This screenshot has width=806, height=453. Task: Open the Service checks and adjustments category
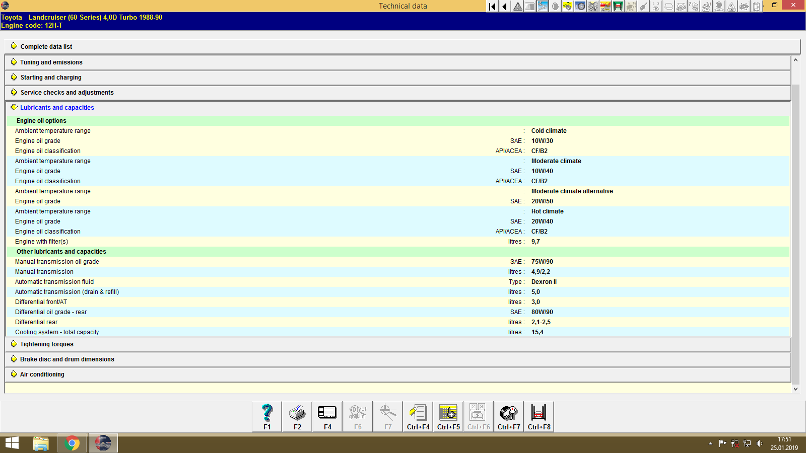point(66,92)
